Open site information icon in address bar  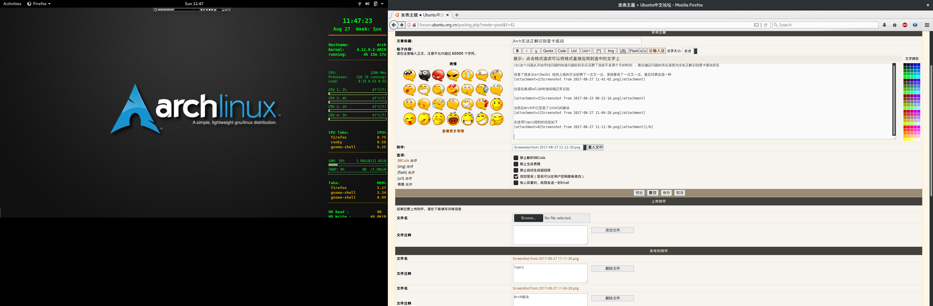(409, 25)
